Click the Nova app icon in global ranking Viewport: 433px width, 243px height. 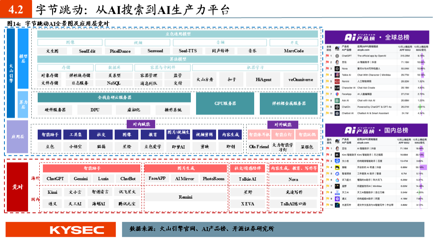click(337, 68)
